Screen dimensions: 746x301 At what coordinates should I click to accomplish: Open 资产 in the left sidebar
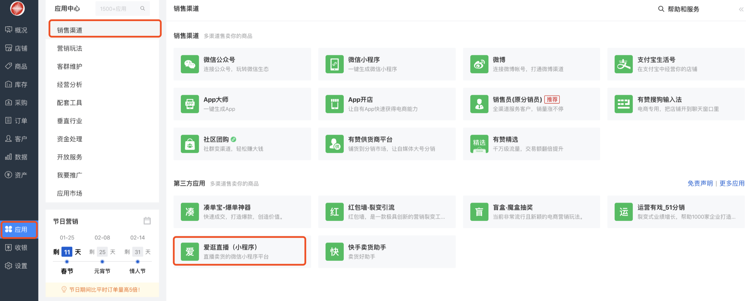tap(16, 175)
